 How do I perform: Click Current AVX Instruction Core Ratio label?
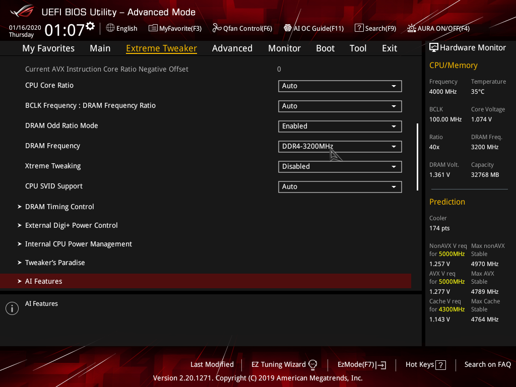[107, 69]
